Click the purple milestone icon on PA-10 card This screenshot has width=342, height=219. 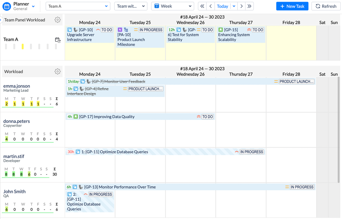pos(120,30)
